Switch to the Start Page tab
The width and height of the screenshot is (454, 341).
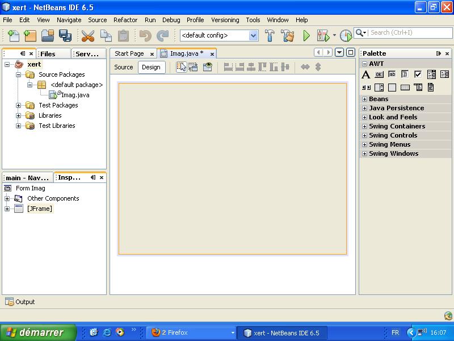click(129, 53)
